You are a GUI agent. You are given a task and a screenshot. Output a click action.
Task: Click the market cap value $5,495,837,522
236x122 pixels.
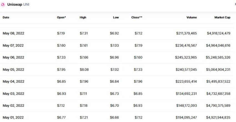pyautogui.click(x=219, y=82)
